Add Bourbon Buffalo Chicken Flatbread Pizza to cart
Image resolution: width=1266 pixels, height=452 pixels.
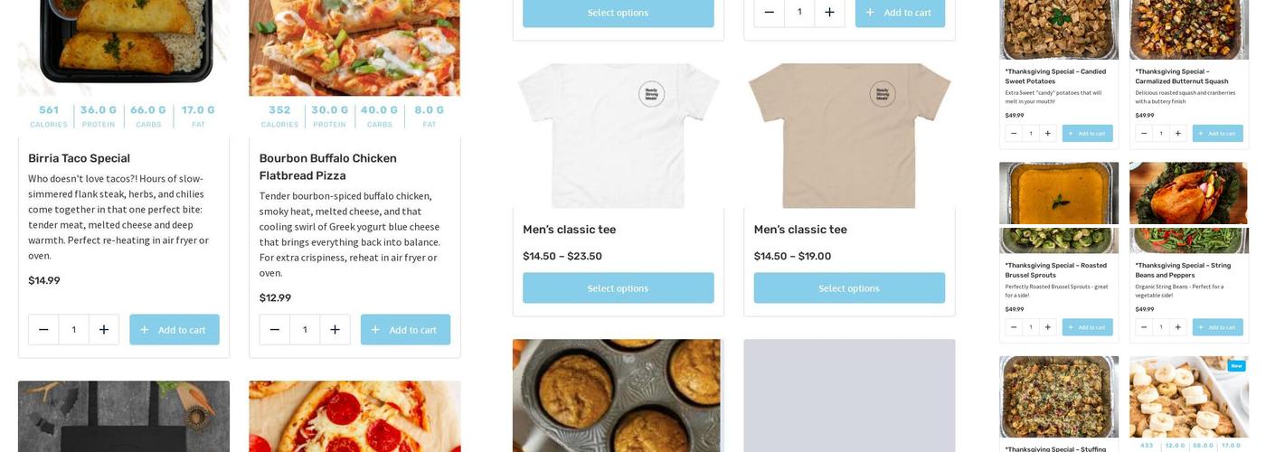[405, 330]
